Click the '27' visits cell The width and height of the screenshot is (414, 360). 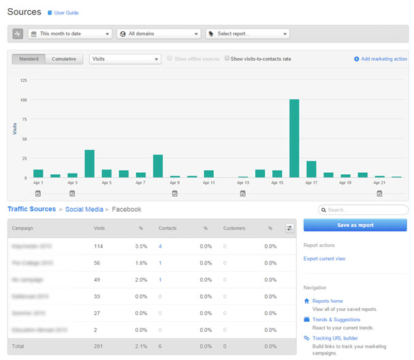97,313
